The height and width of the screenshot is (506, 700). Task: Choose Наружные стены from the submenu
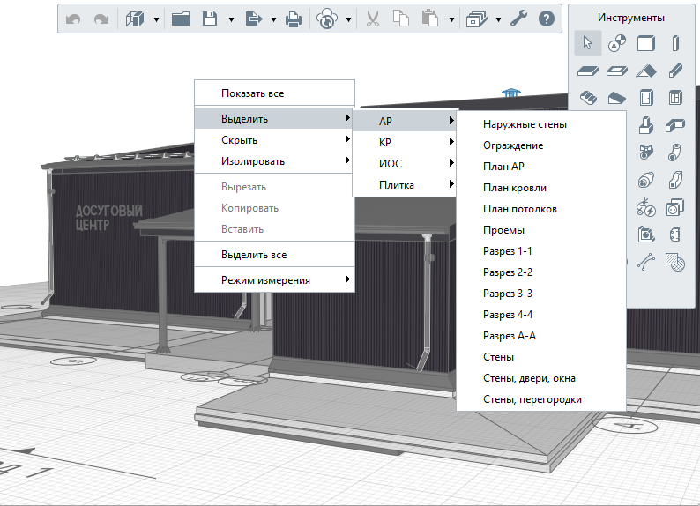(525, 124)
